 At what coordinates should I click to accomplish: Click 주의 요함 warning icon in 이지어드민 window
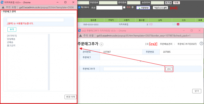(x=3, y=7)
